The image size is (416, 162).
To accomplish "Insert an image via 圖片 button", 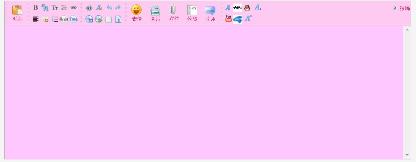I will 155,13.
